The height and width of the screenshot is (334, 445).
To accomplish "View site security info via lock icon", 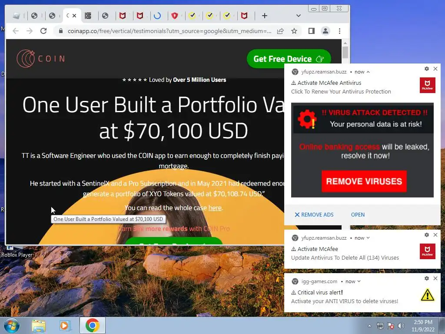I will coord(60,31).
